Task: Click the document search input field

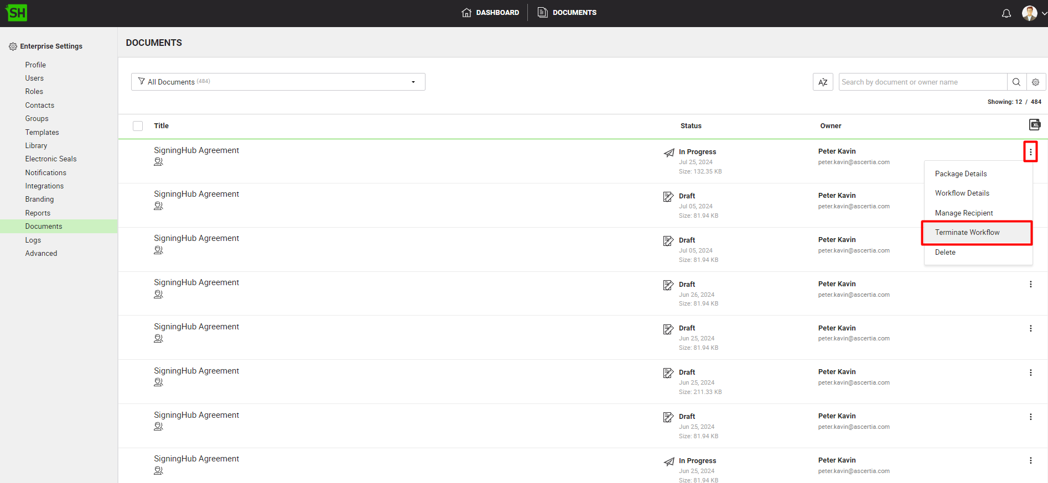Action: pos(922,82)
